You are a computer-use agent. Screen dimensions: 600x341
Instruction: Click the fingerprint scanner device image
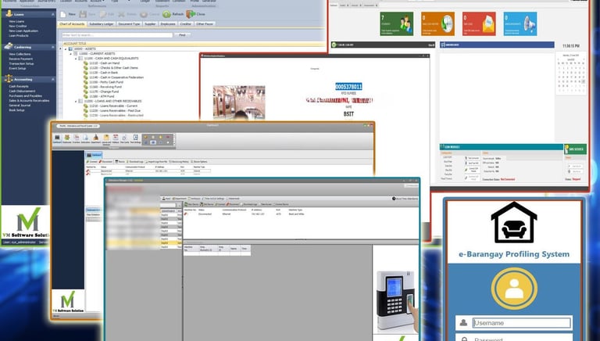pos(396,301)
